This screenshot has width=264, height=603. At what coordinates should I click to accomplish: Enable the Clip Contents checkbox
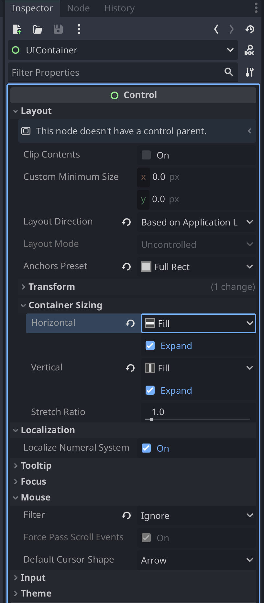coord(146,155)
